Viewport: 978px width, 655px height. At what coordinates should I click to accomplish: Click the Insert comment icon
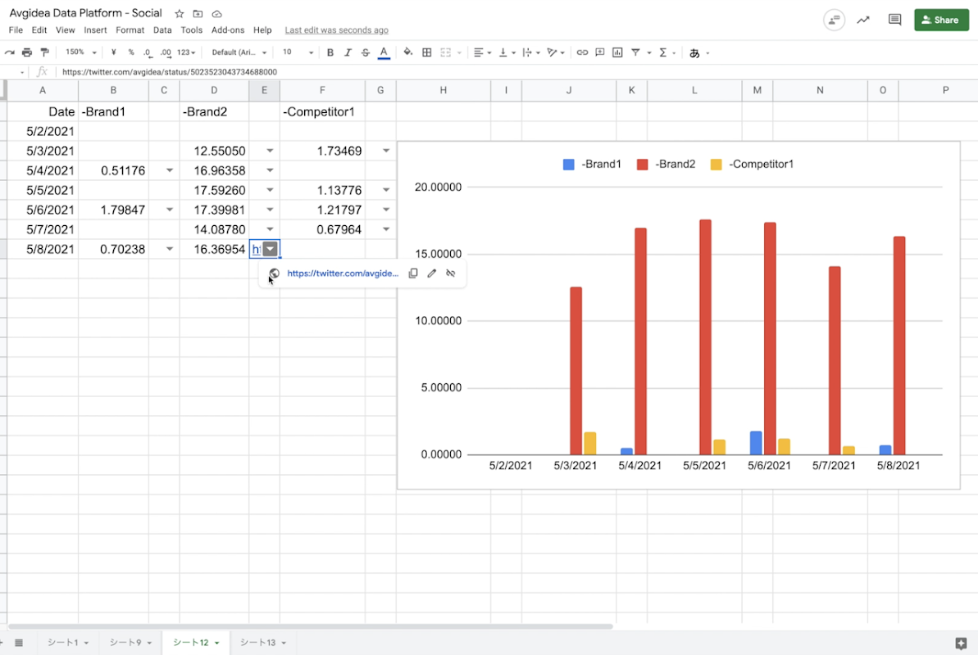600,52
